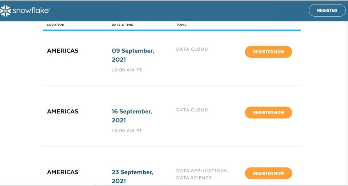Select the 23 September, 2021 date

[132, 177]
